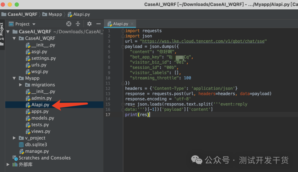Collapse the inner CaseAI_WQRF folder
This screenshot has width=298, height=172.
click(14, 38)
